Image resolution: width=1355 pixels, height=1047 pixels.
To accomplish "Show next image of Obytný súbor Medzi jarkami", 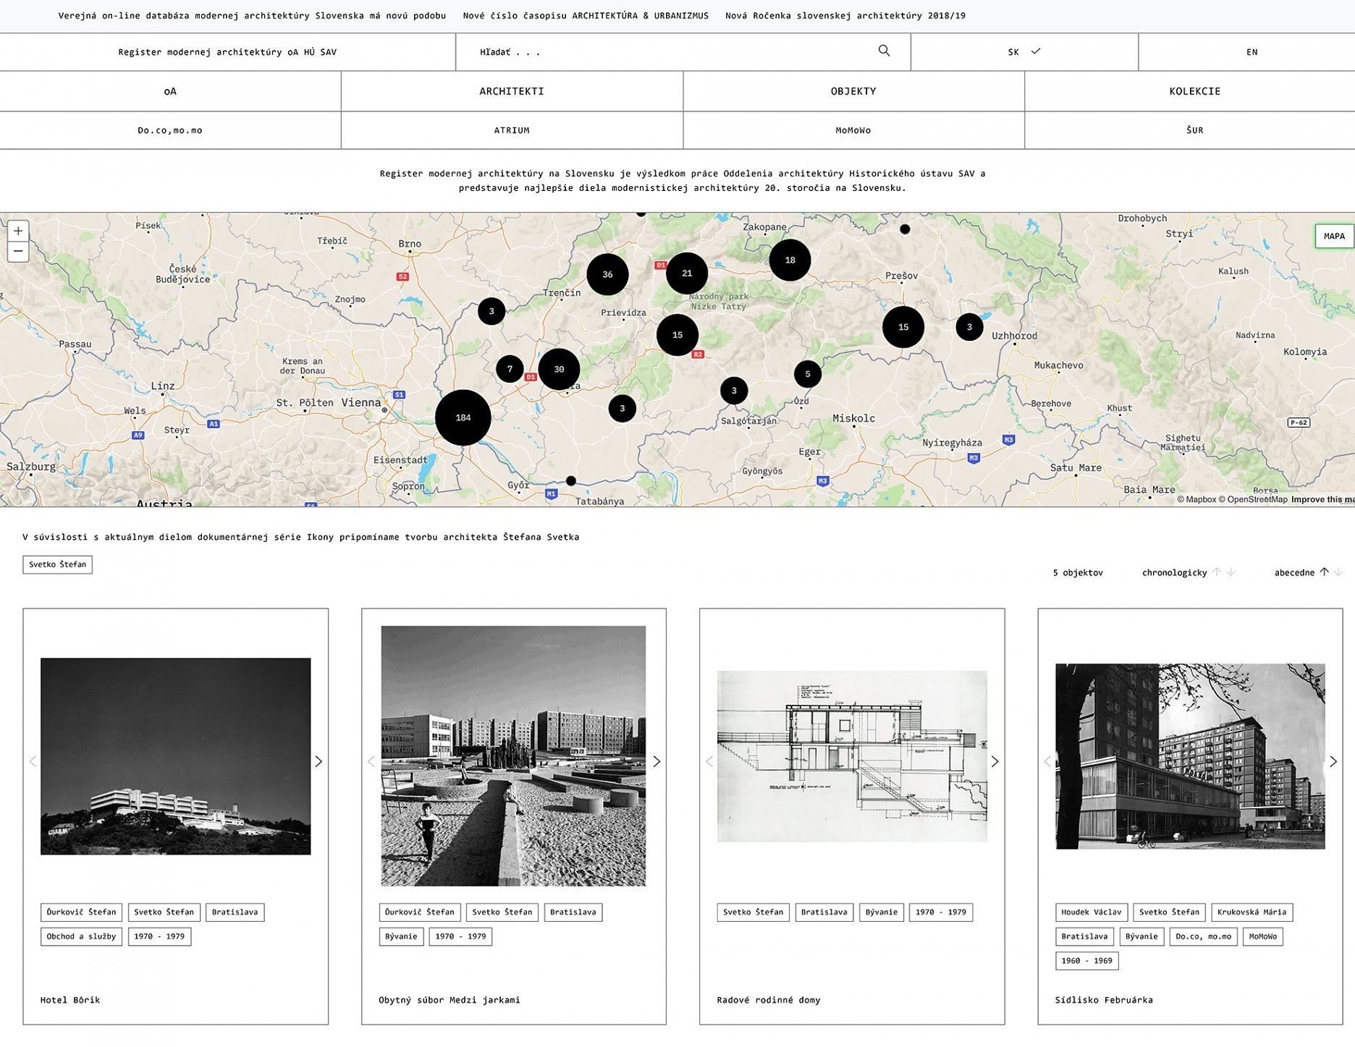I will (x=657, y=761).
